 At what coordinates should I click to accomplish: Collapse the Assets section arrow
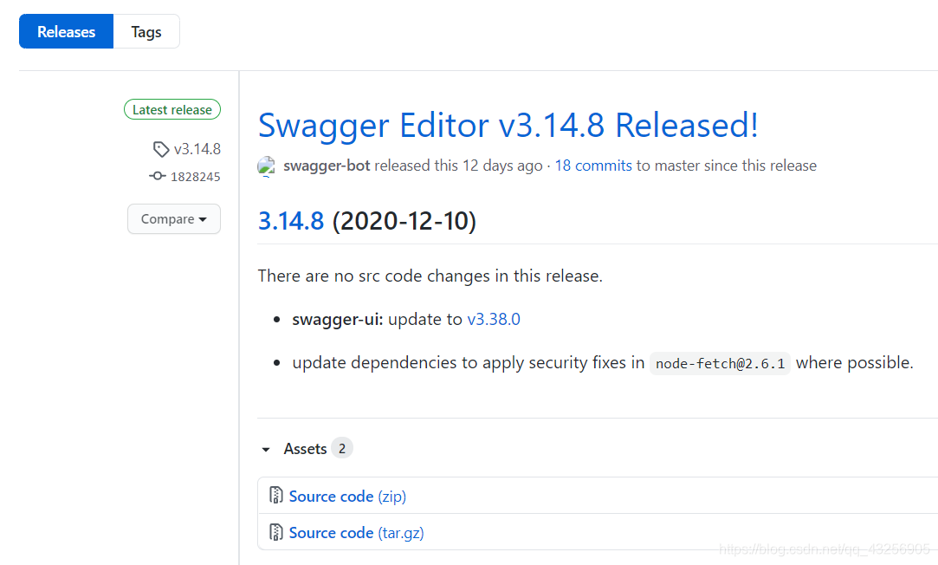[x=266, y=450]
